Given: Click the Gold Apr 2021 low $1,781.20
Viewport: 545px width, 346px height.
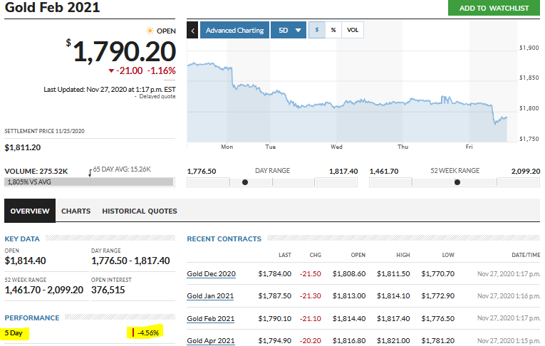Looking at the screenshot, I should [x=438, y=341].
